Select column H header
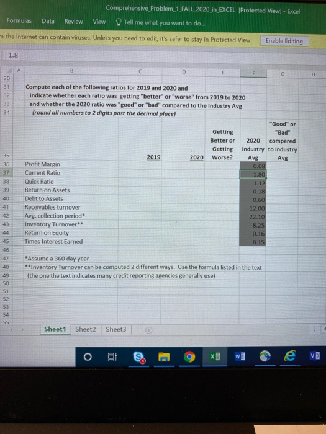Viewport: 326px width, 434px height. 313,74
